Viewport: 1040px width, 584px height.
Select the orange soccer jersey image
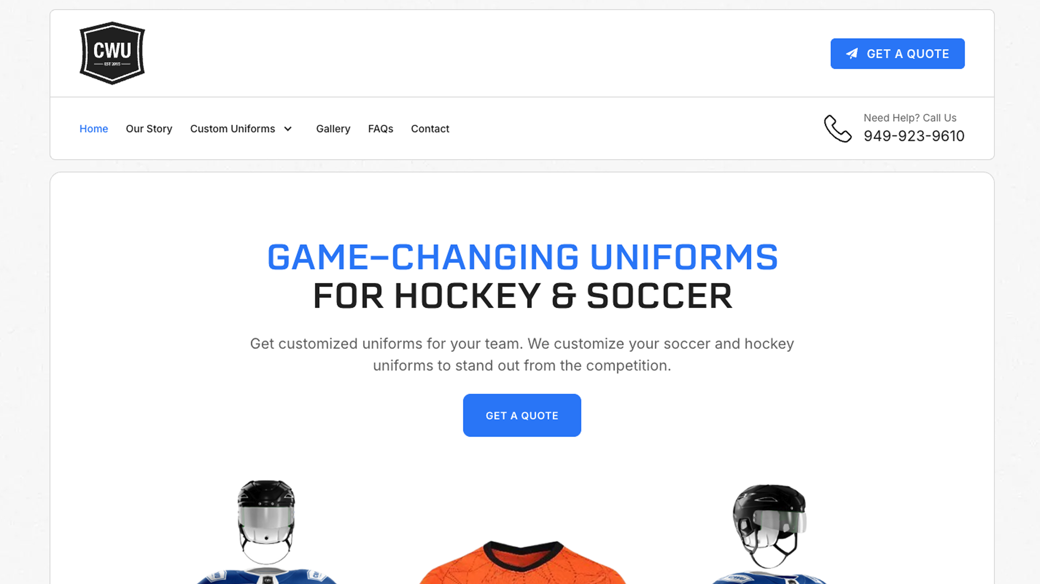click(x=522, y=563)
